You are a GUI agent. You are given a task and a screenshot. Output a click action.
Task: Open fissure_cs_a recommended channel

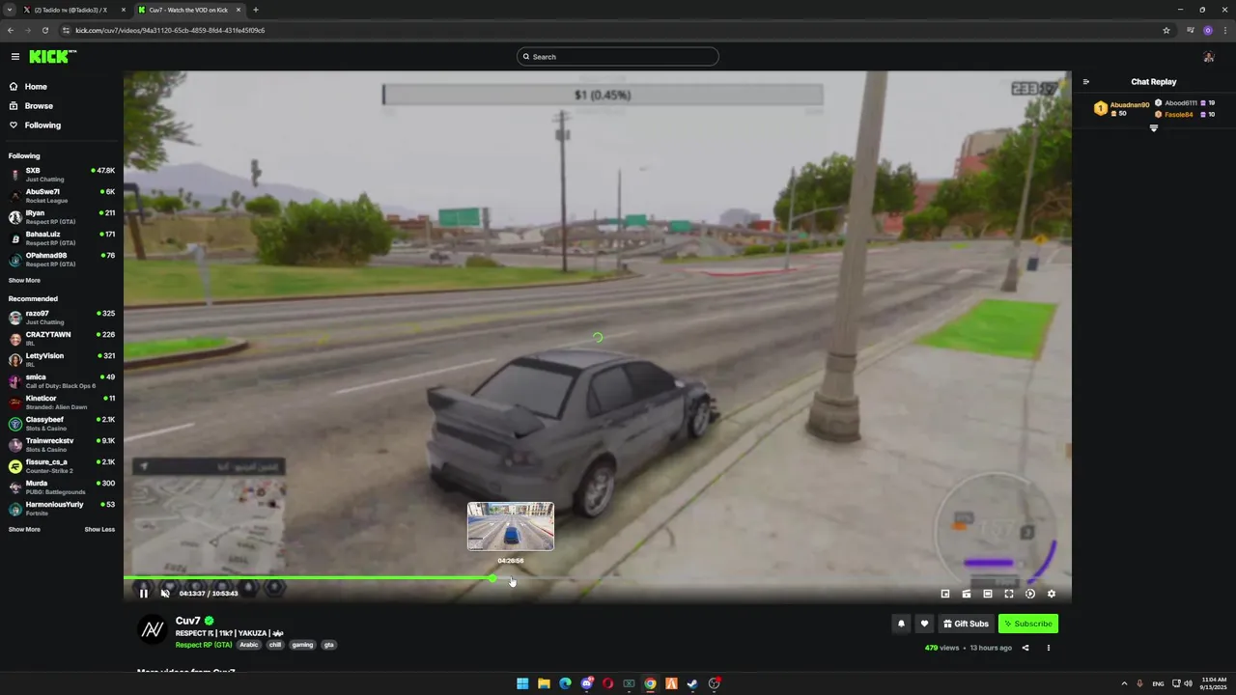click(x=62, y=466)
